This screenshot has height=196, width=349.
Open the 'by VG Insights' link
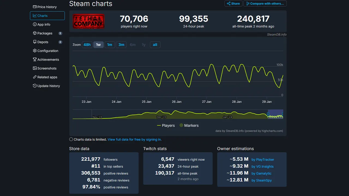click(x=263, y=167)
